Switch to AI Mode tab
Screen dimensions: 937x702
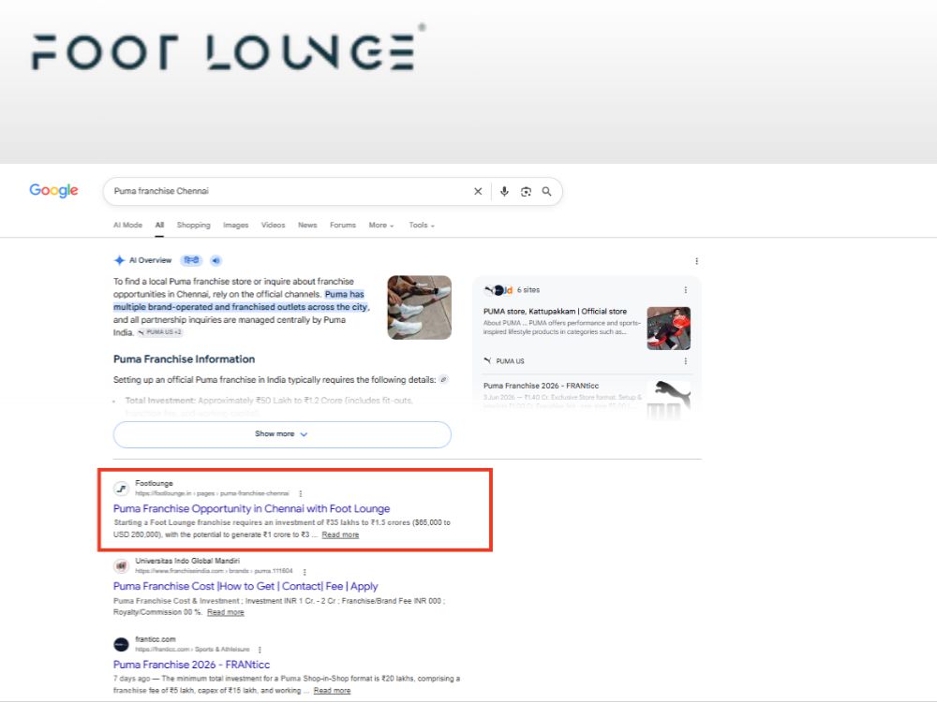click(x=127, y=225)
